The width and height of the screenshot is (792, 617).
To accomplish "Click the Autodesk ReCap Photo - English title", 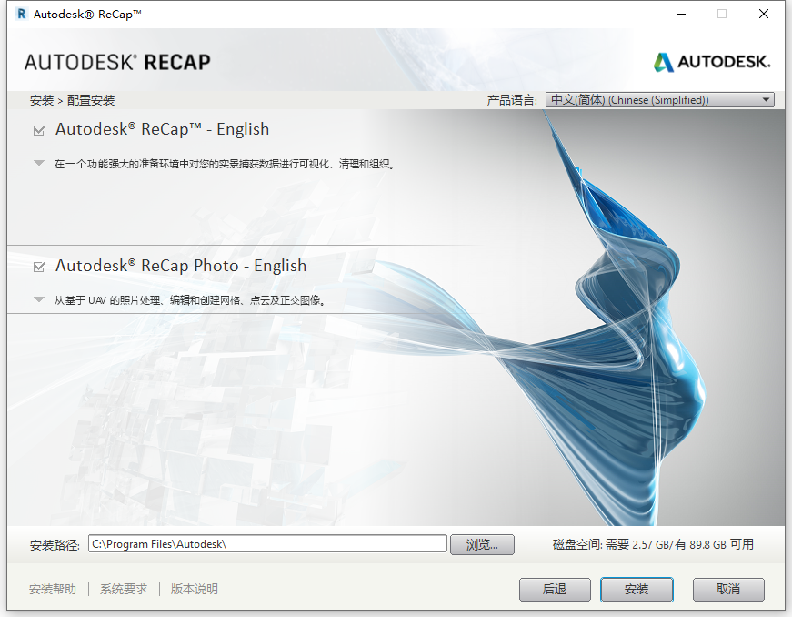I will (181, 266).
